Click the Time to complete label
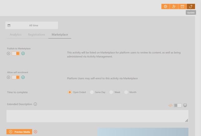This screenshot has width=201, height=136. pyautogui.click(x=17, y=92)
